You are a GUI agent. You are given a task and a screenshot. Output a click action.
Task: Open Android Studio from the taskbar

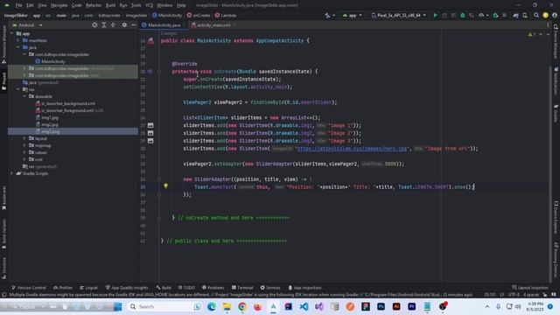click(273, 306)
